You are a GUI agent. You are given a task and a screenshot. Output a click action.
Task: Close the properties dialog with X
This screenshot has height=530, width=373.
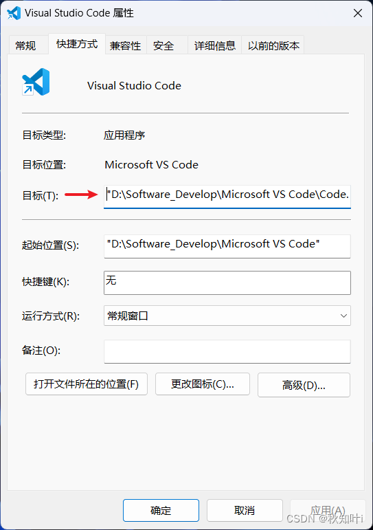(x=358, y=13)
